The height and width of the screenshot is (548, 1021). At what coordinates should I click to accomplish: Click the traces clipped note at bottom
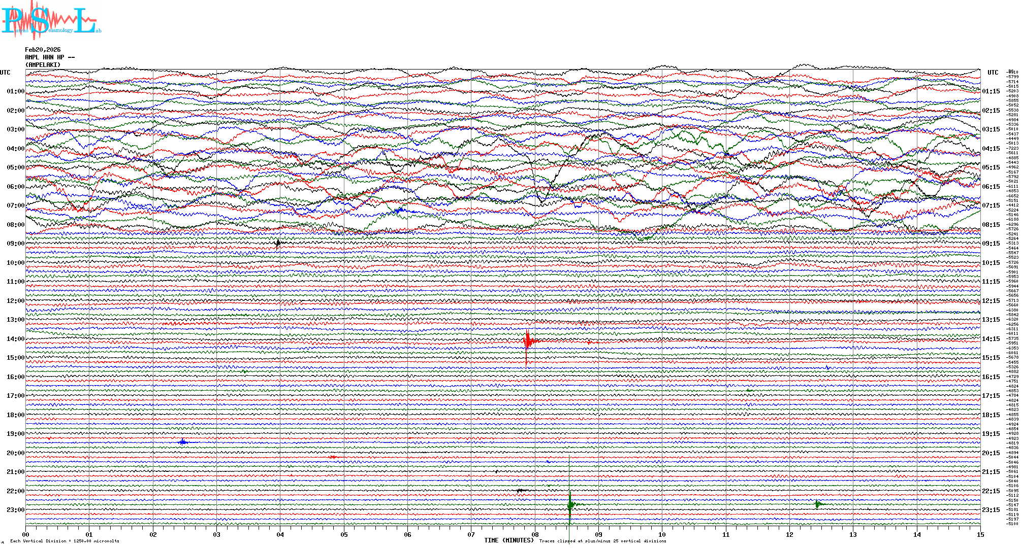(x=602, y=541)
